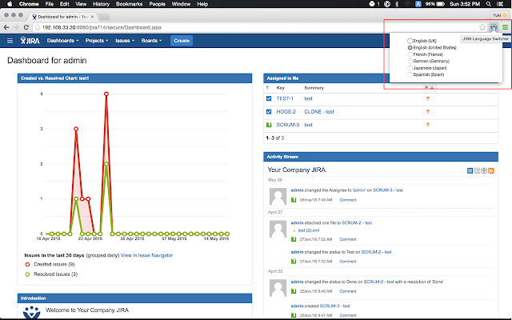The width and height of the screenshot is (512, 320).
Task: Open the JIRA Language Switcher extension icon
Action: click(x=494, y=27)
